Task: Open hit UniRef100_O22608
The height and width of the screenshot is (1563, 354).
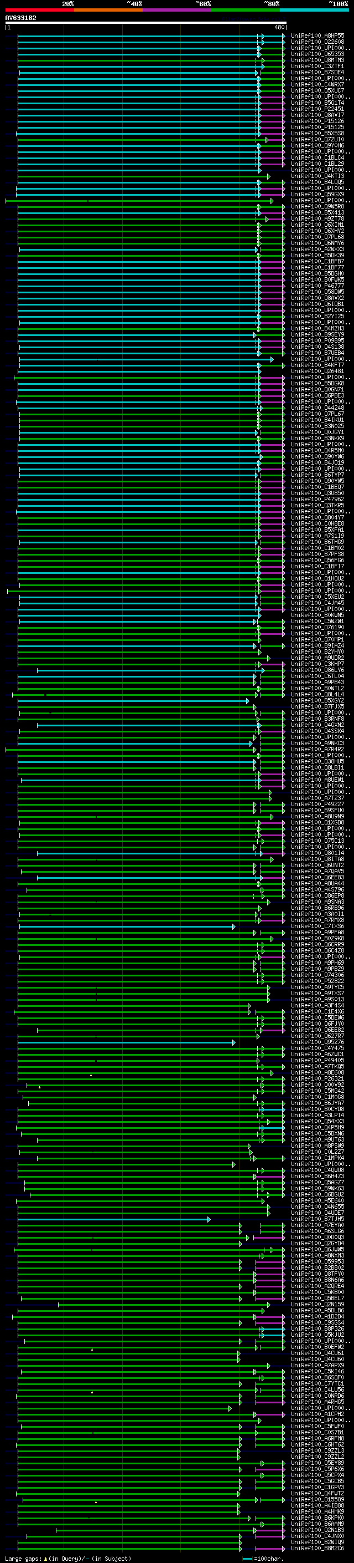Action: coord(317,42)
